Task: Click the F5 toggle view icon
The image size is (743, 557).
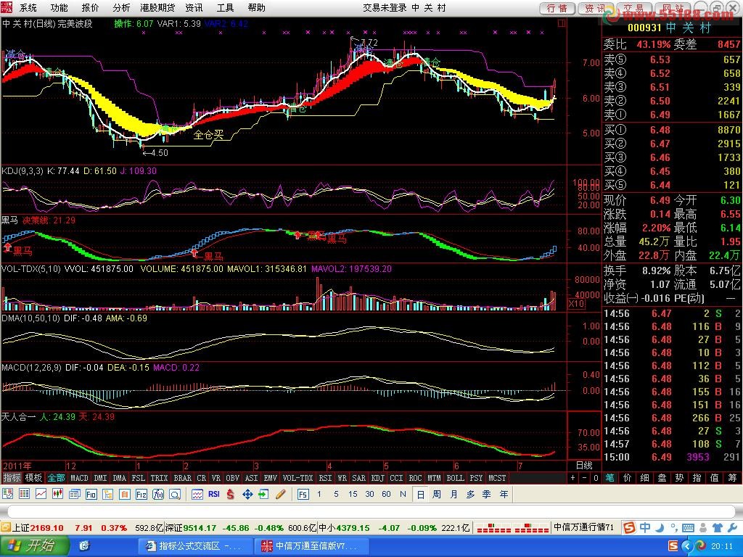Action: click(x=303, y=495)
